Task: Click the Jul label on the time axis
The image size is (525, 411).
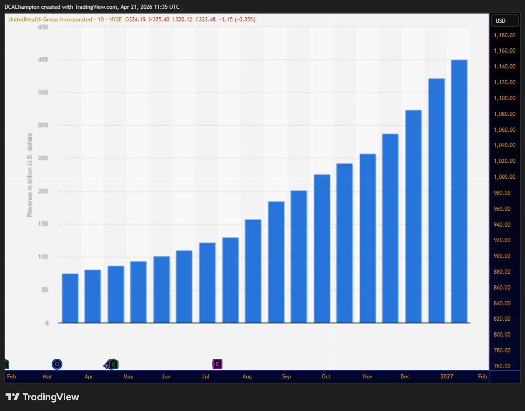Action: (206, 376)
